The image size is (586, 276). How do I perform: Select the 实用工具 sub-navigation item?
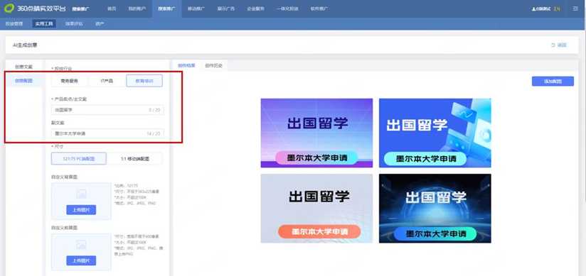pos(44,24)
